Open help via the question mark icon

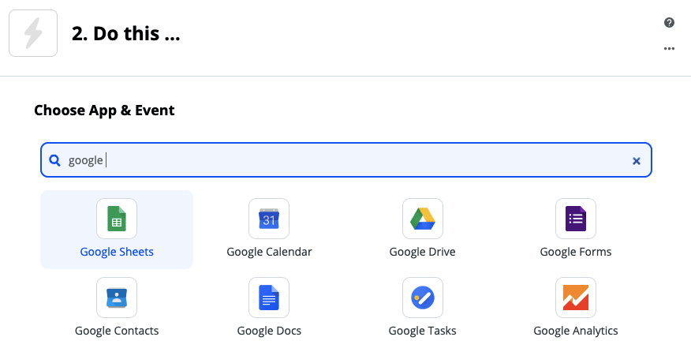coord(669,23)
